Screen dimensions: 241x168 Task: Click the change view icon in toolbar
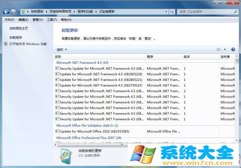tap(219, 49)
